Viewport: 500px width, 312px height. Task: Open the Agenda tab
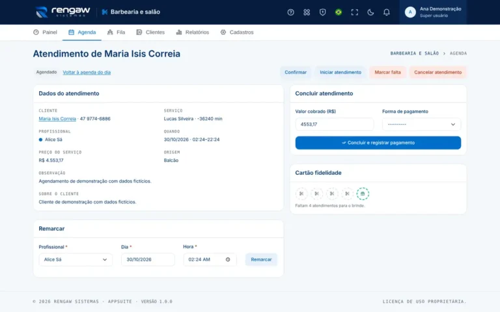[x=82, y=32]
